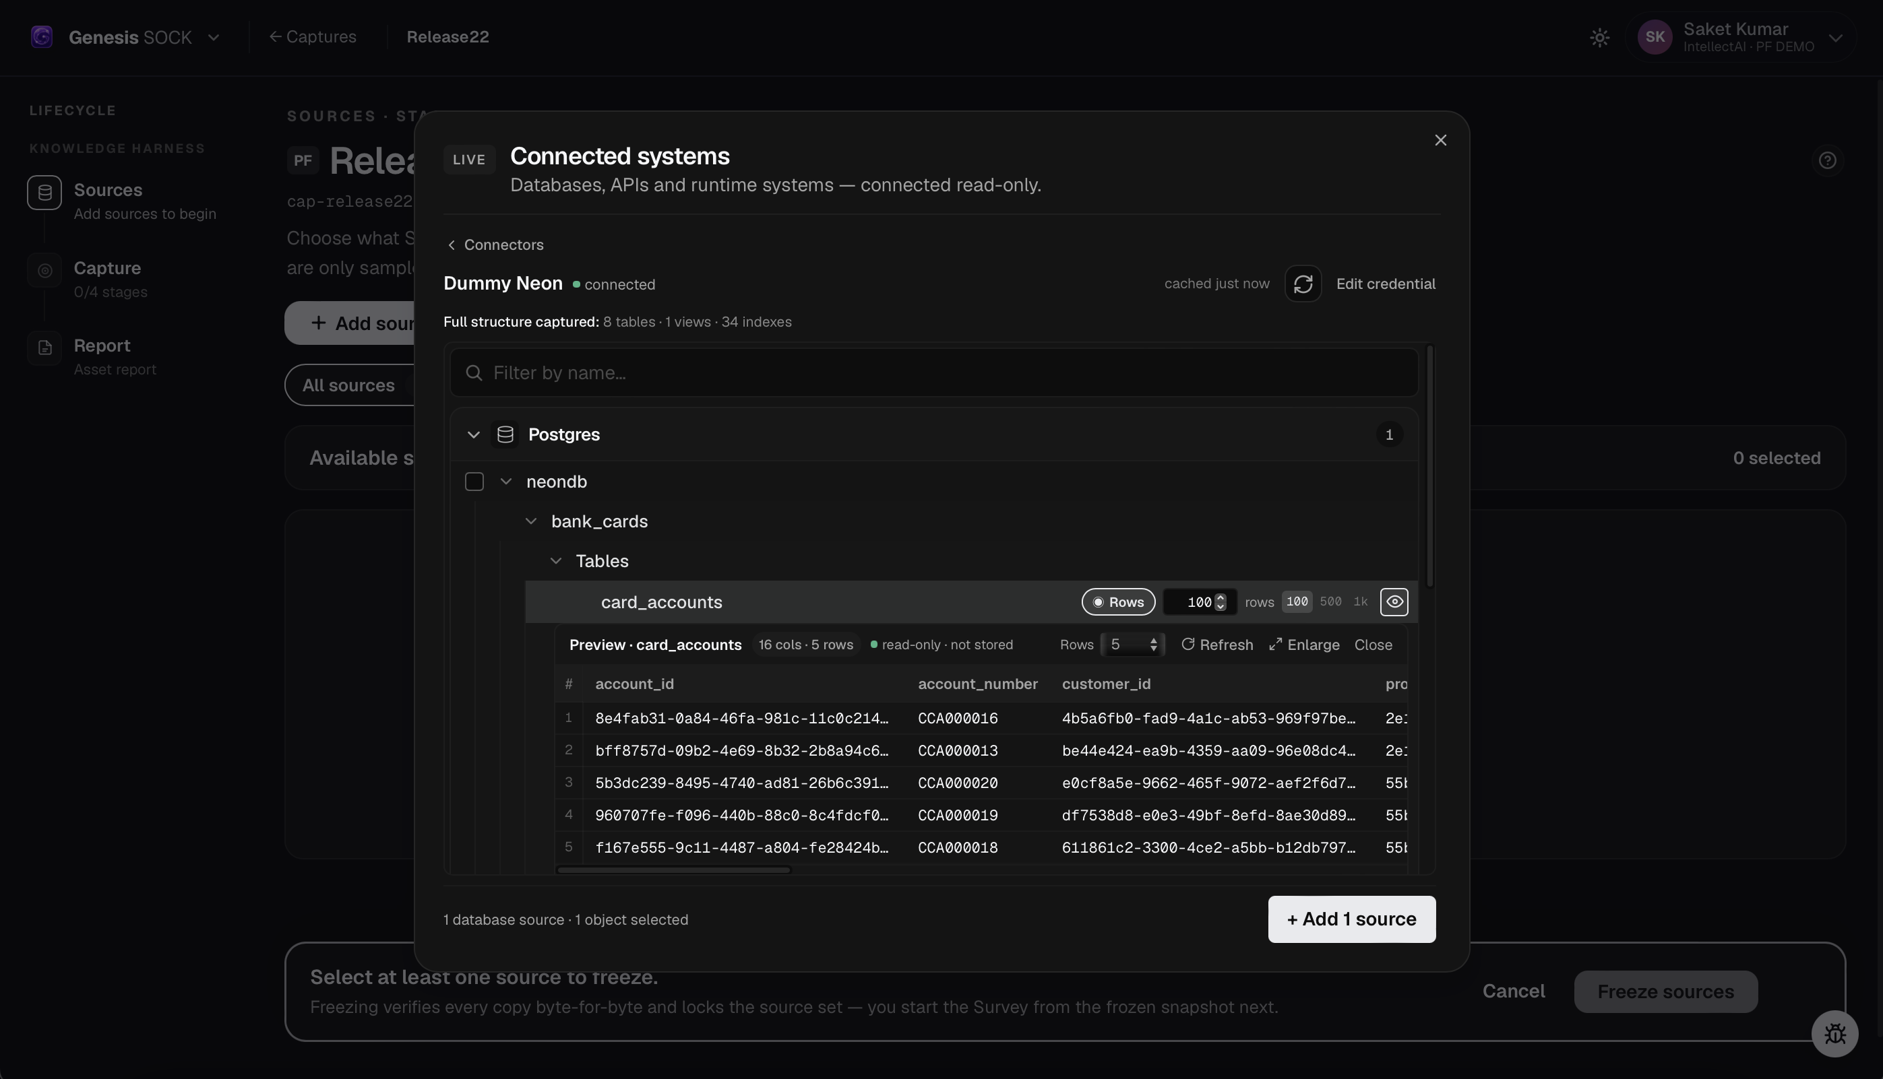Open the bug report icon
Viewport: 1883px width, 1079px height.
(1834, 1034)
